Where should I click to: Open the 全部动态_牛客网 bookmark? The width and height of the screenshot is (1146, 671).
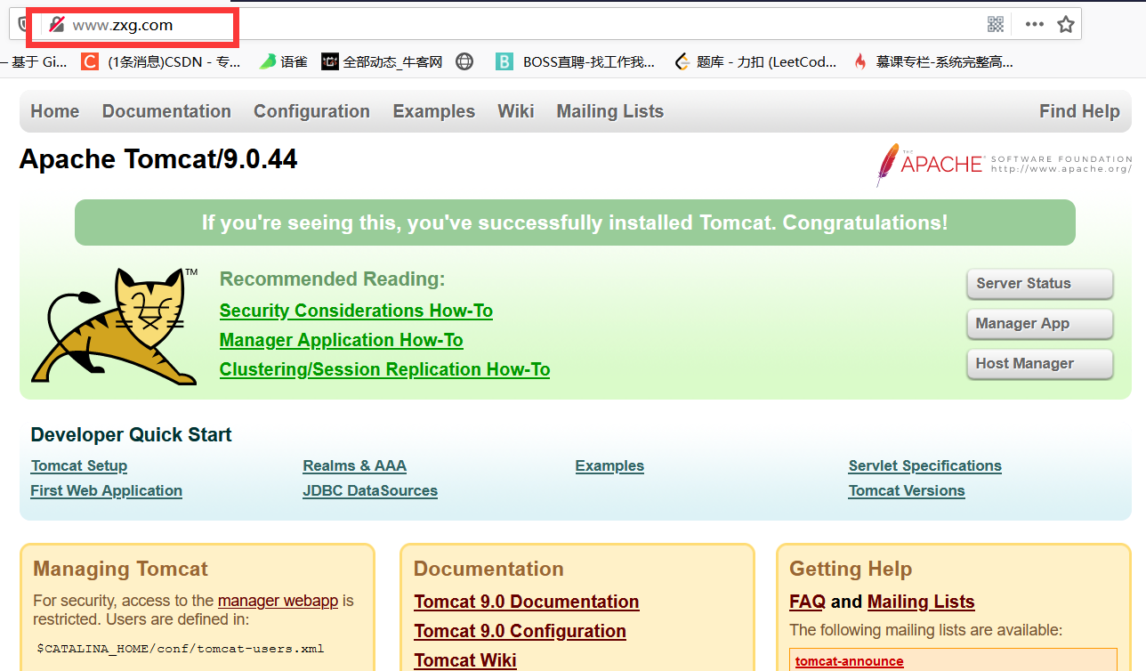pyautogui.click(x=382, y=61)
